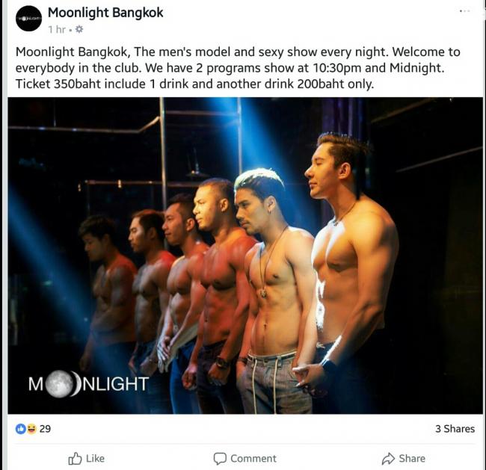This screenshot has height=470, width=486.
Task: Click the blue like reaction icon
Action: [x=21, y=429]
